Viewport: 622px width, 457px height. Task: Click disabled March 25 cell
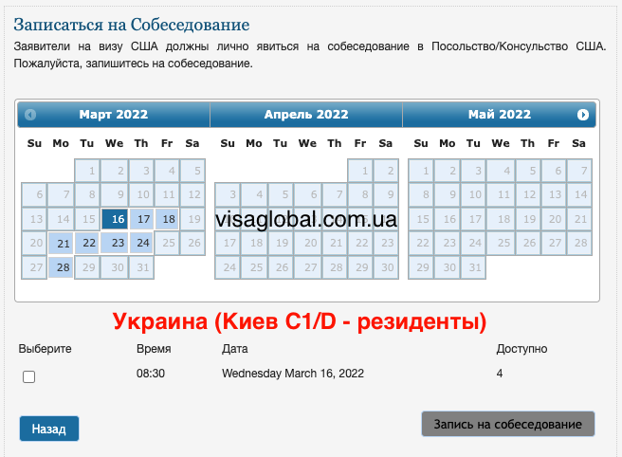pyautogui.click(x=167, y=243)
